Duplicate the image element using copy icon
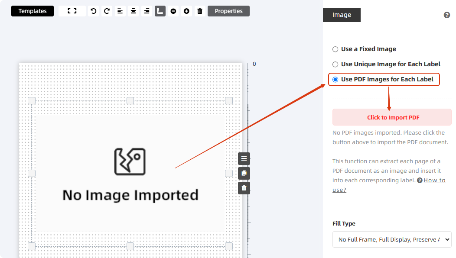 (244, 173)
